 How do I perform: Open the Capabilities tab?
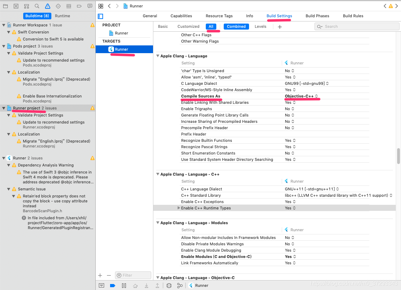point(181,16)
